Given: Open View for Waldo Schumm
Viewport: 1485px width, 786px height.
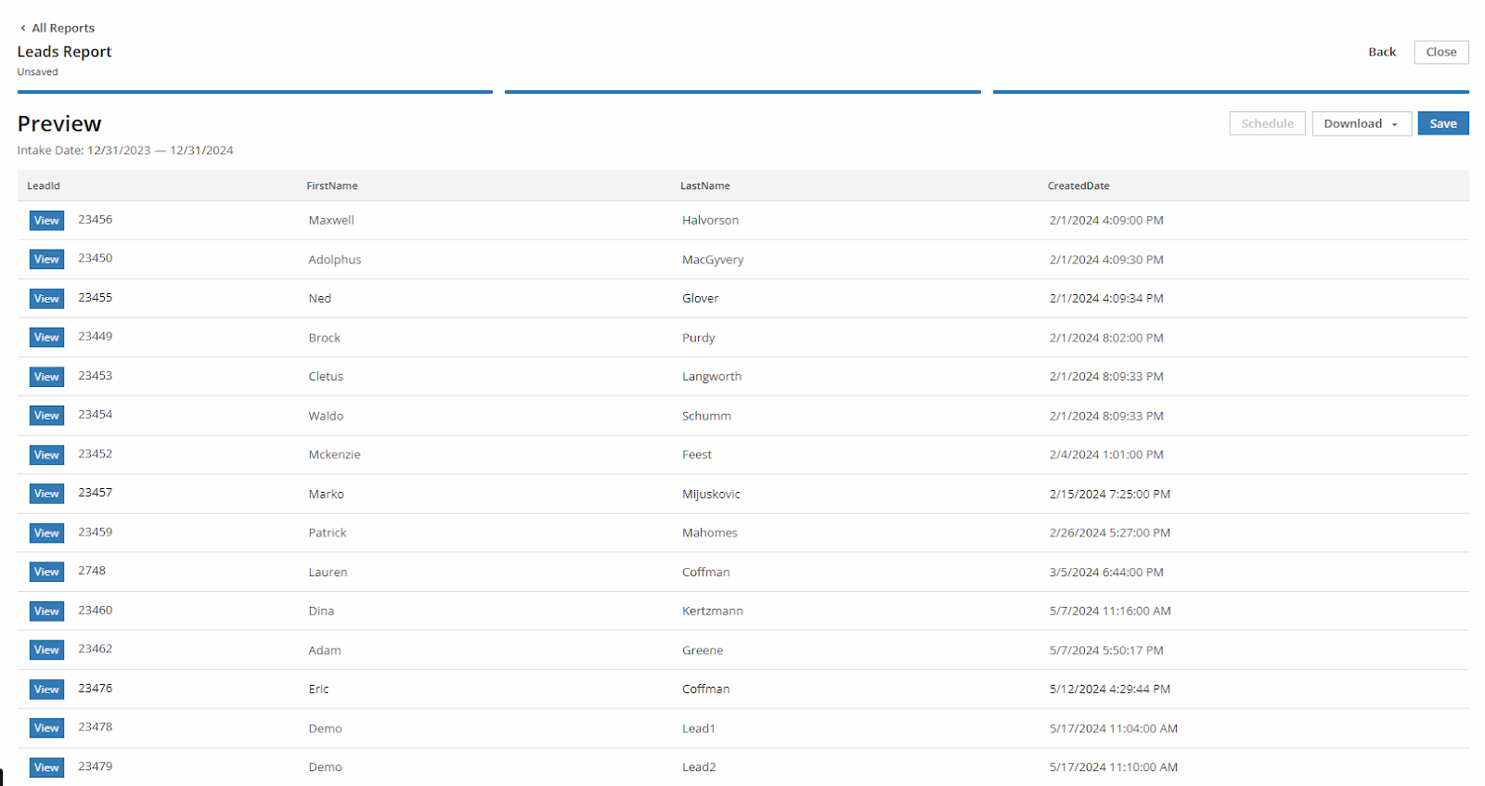Looking at the screenshot, I should click(46, 416).
